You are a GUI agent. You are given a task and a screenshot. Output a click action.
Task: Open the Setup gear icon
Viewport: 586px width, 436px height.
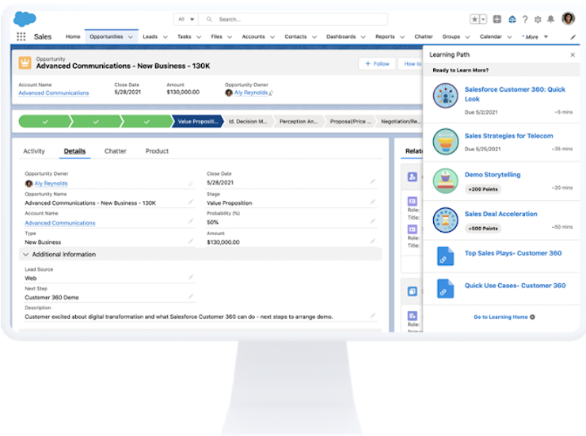coord(538,20)
